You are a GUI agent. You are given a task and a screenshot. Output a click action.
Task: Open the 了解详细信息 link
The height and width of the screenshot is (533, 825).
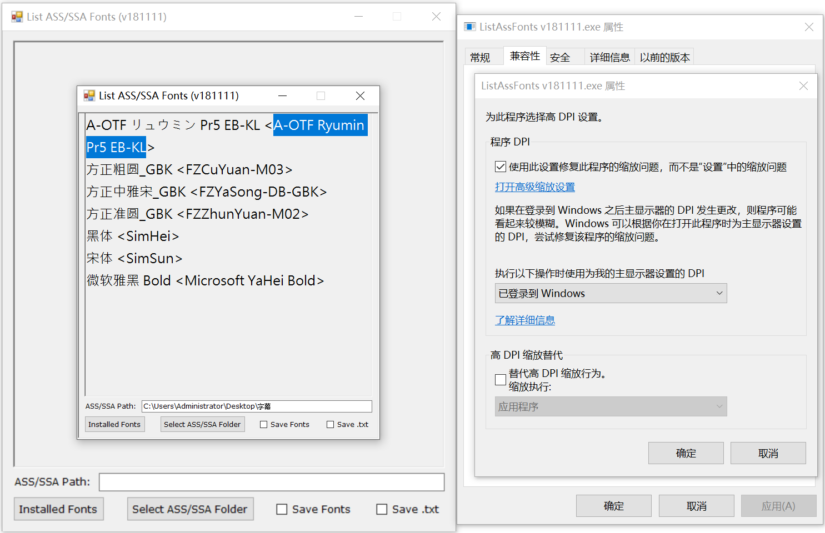(x=524, y=320)
